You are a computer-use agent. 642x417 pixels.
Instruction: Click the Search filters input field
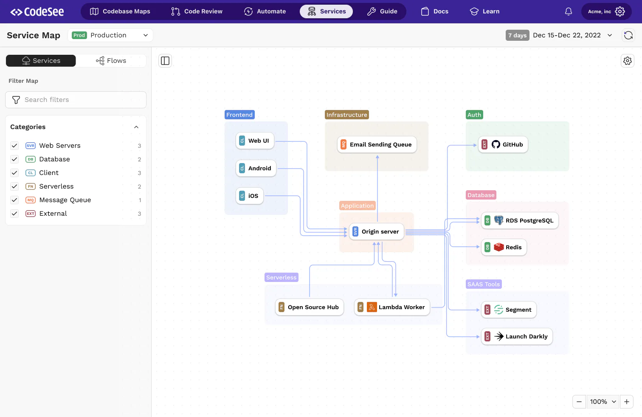tap(76, 100)
